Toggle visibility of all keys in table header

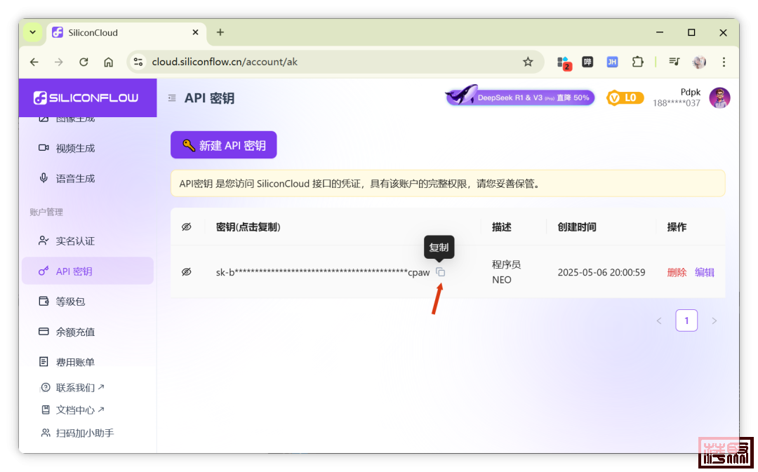pos(187,227)
